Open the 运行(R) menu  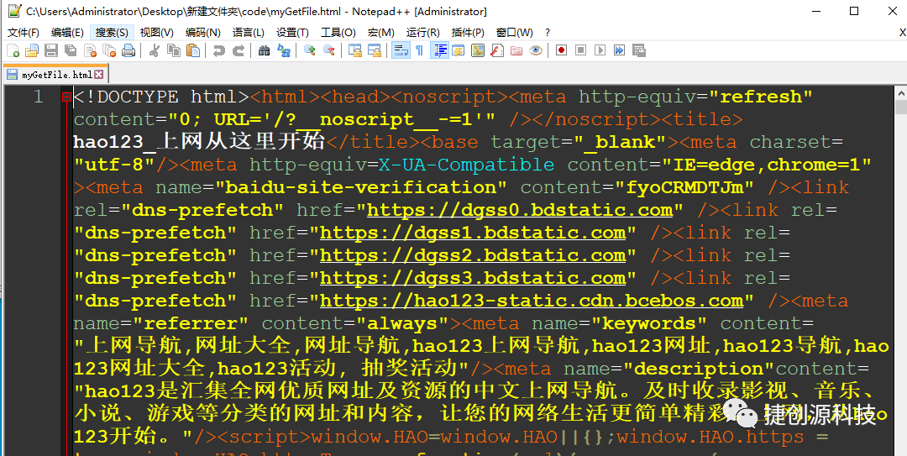click(x=422, y=33)
